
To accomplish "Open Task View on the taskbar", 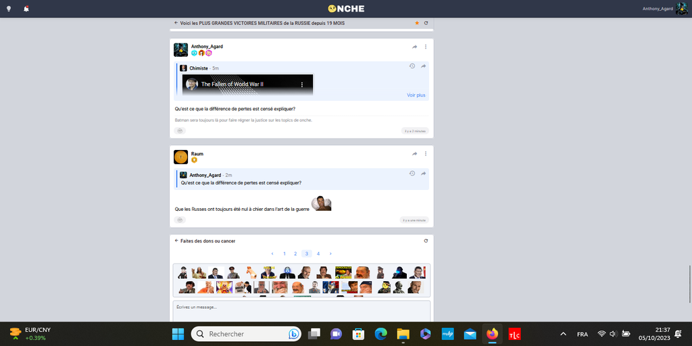I will (314, 334).
